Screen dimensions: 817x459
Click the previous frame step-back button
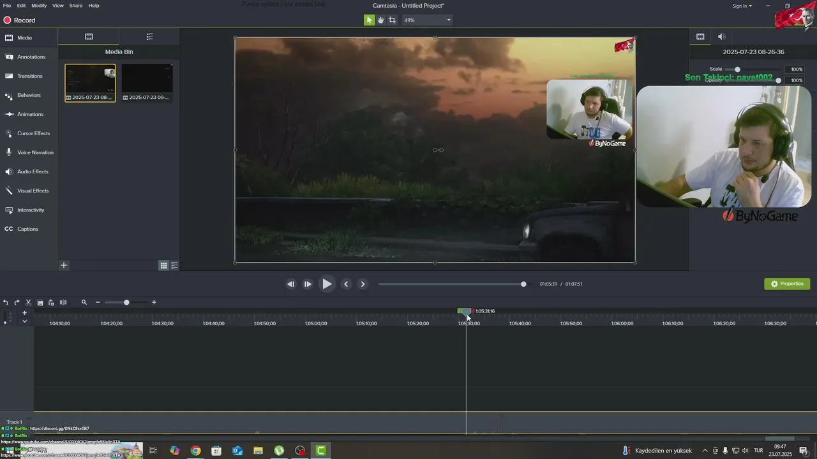[x=291, y=284]
